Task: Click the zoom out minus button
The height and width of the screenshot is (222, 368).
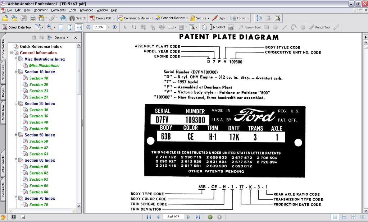Action: coord(88,27)
